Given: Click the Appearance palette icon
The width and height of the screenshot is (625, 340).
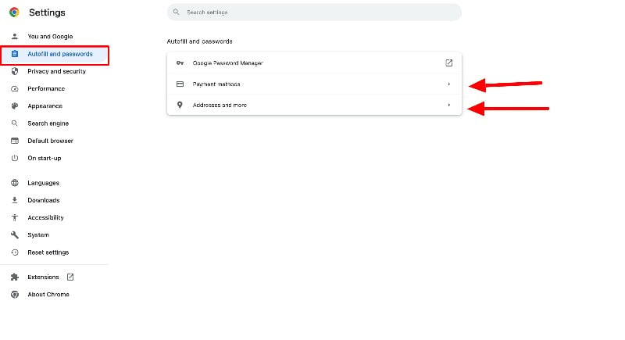Looking at the screenshot, I should (14, 106).
